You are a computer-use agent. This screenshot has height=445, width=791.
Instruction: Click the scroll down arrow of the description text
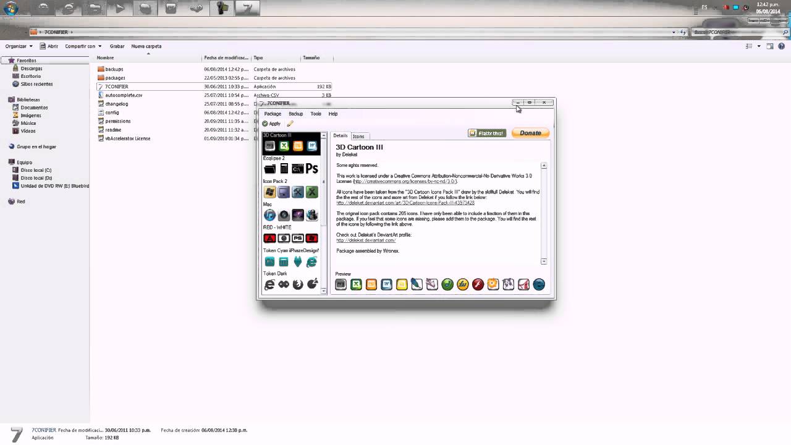pyautogui.click(x=544, y=261)
